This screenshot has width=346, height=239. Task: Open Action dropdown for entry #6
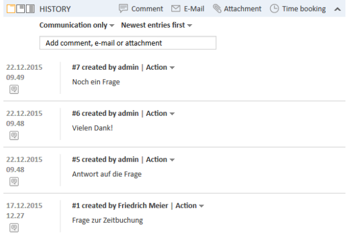160,113
